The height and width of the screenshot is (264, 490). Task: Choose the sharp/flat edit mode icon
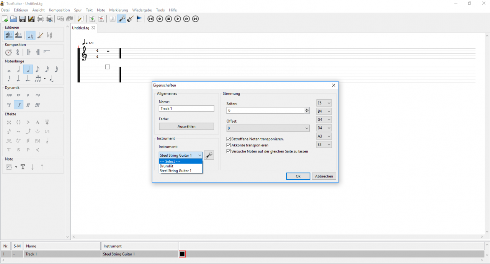pyautogui.click(x=50, y=35)
